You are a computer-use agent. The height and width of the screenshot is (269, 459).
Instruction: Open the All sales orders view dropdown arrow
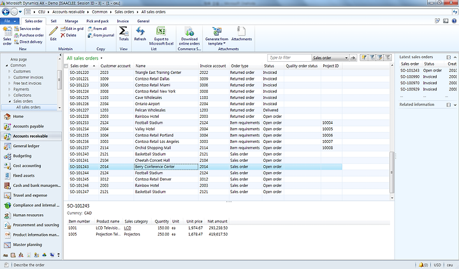pos(101,58)
